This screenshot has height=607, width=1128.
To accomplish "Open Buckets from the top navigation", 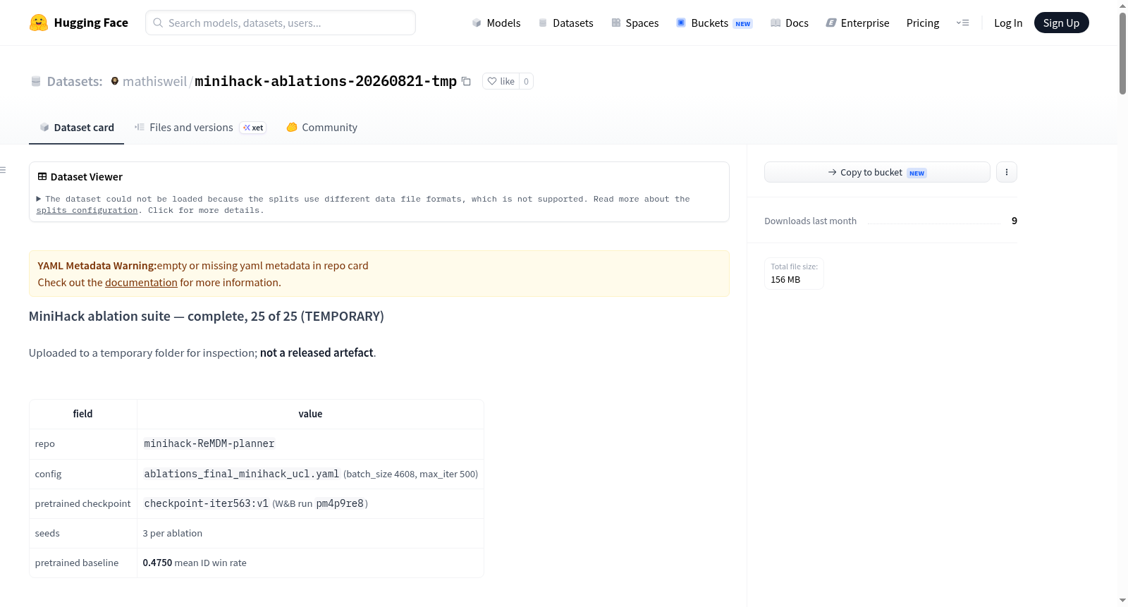I will [x=714, y=23].
